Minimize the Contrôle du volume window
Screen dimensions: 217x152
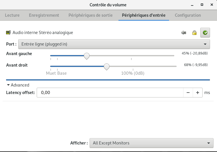[x=192, y=5]
